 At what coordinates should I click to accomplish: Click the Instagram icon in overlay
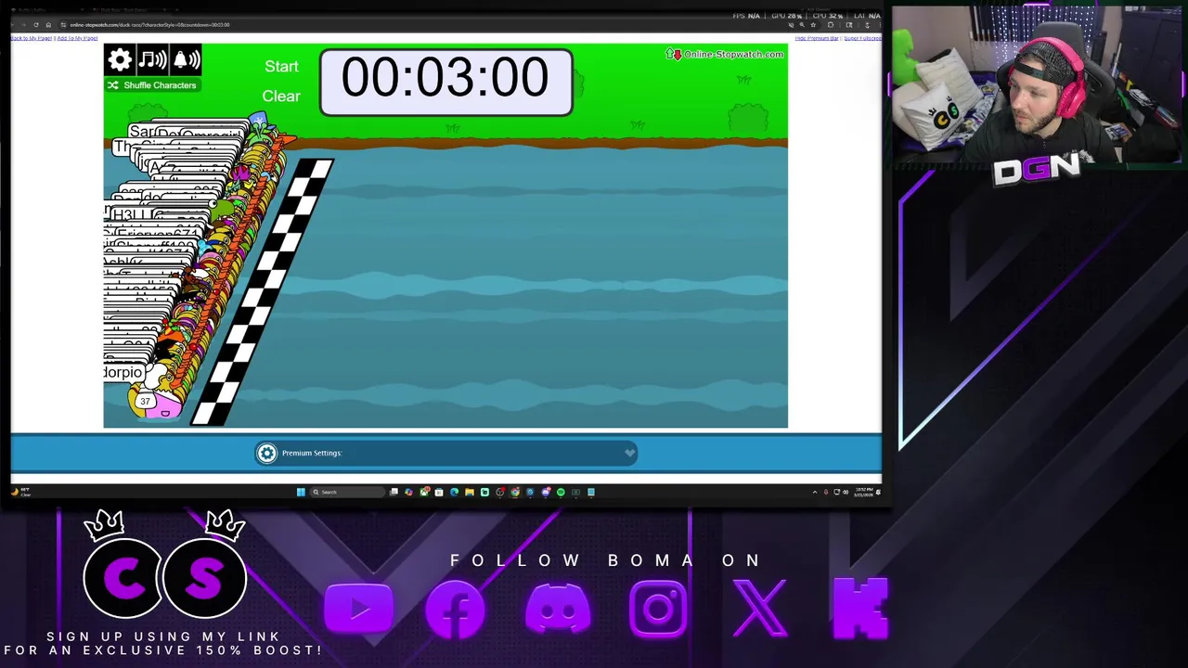(658, 610)
